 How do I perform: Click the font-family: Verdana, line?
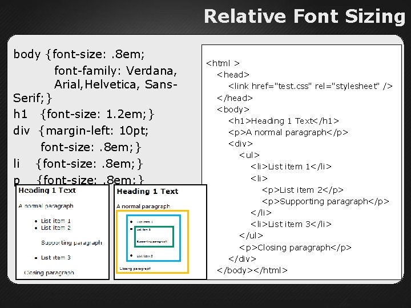(115, 71)
